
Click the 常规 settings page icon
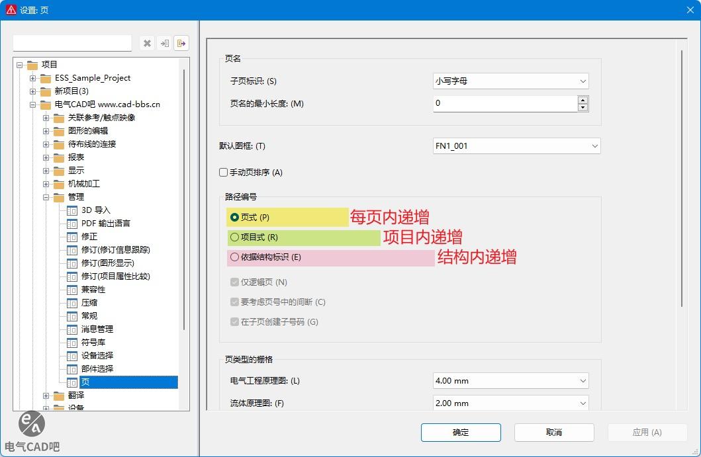coord(72,316)
